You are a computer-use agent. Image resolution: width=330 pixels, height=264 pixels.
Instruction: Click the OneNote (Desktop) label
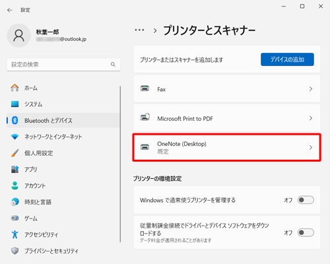point(181,144)
